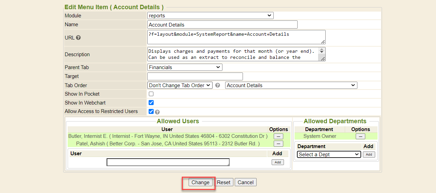The height and width of the screenshot is (193, 436).
Task: Open the Module dropdown showing reports
Action: (210, 16)
